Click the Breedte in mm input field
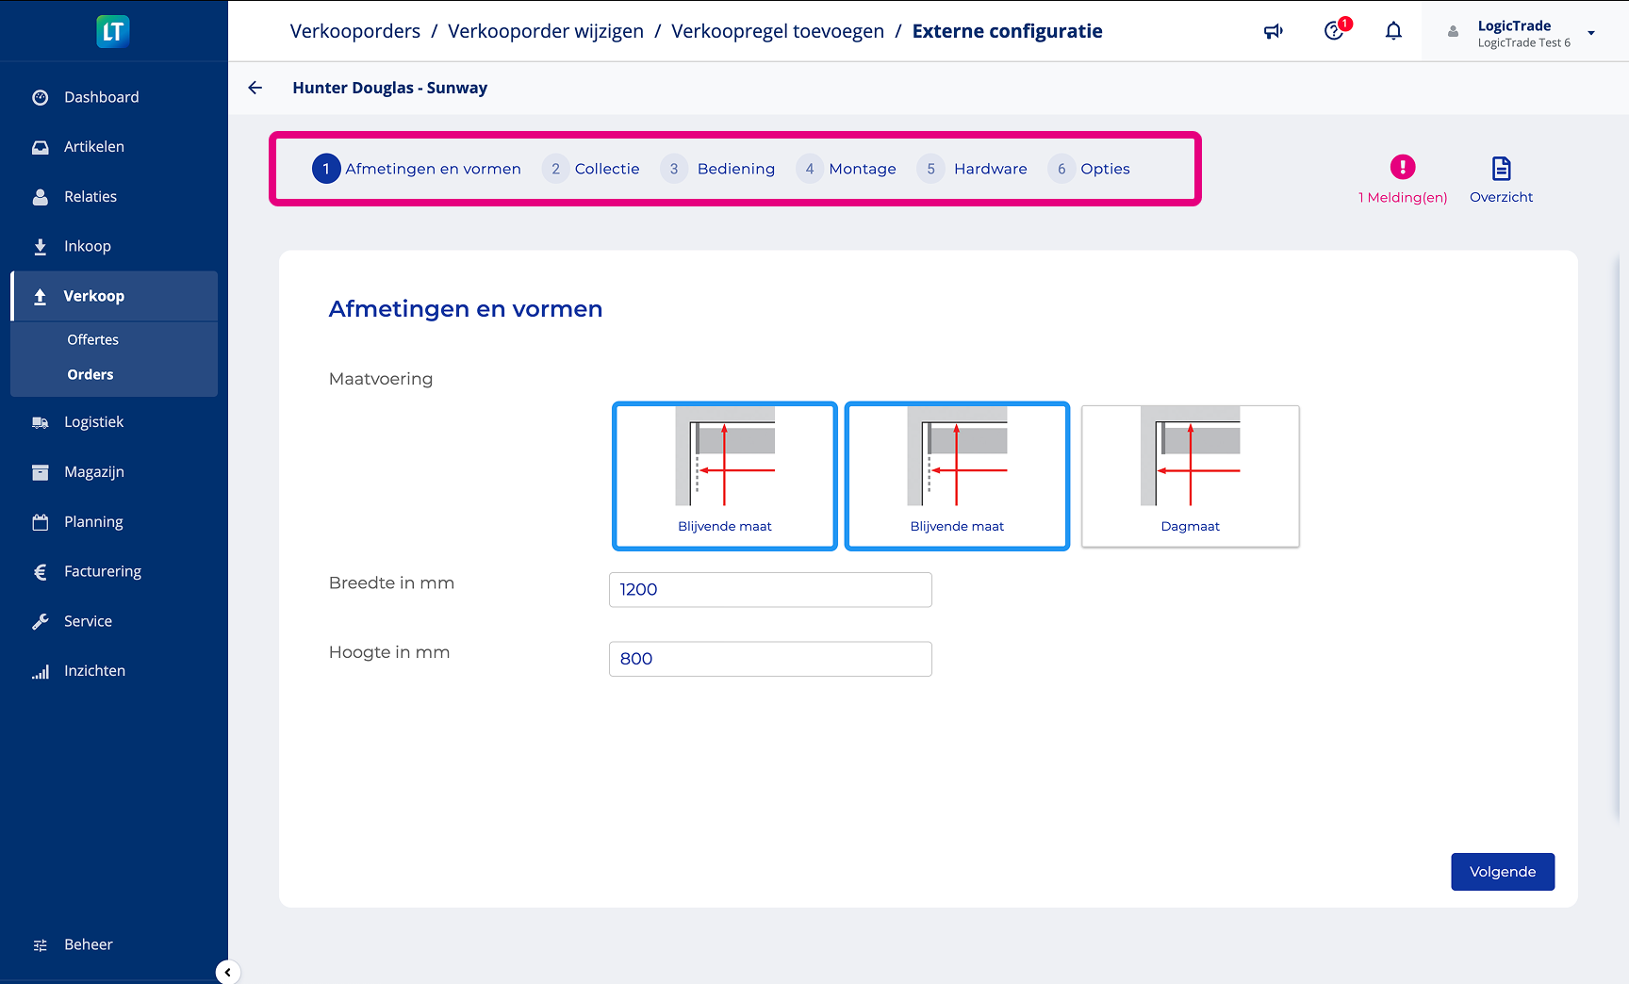Image resolution: width=1629 pixels, height=984 pixels. pos(769,590)
